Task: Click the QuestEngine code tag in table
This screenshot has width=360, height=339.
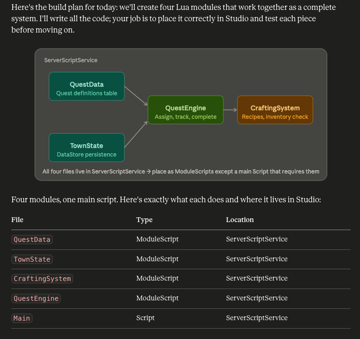Action: tap(36, 298)
